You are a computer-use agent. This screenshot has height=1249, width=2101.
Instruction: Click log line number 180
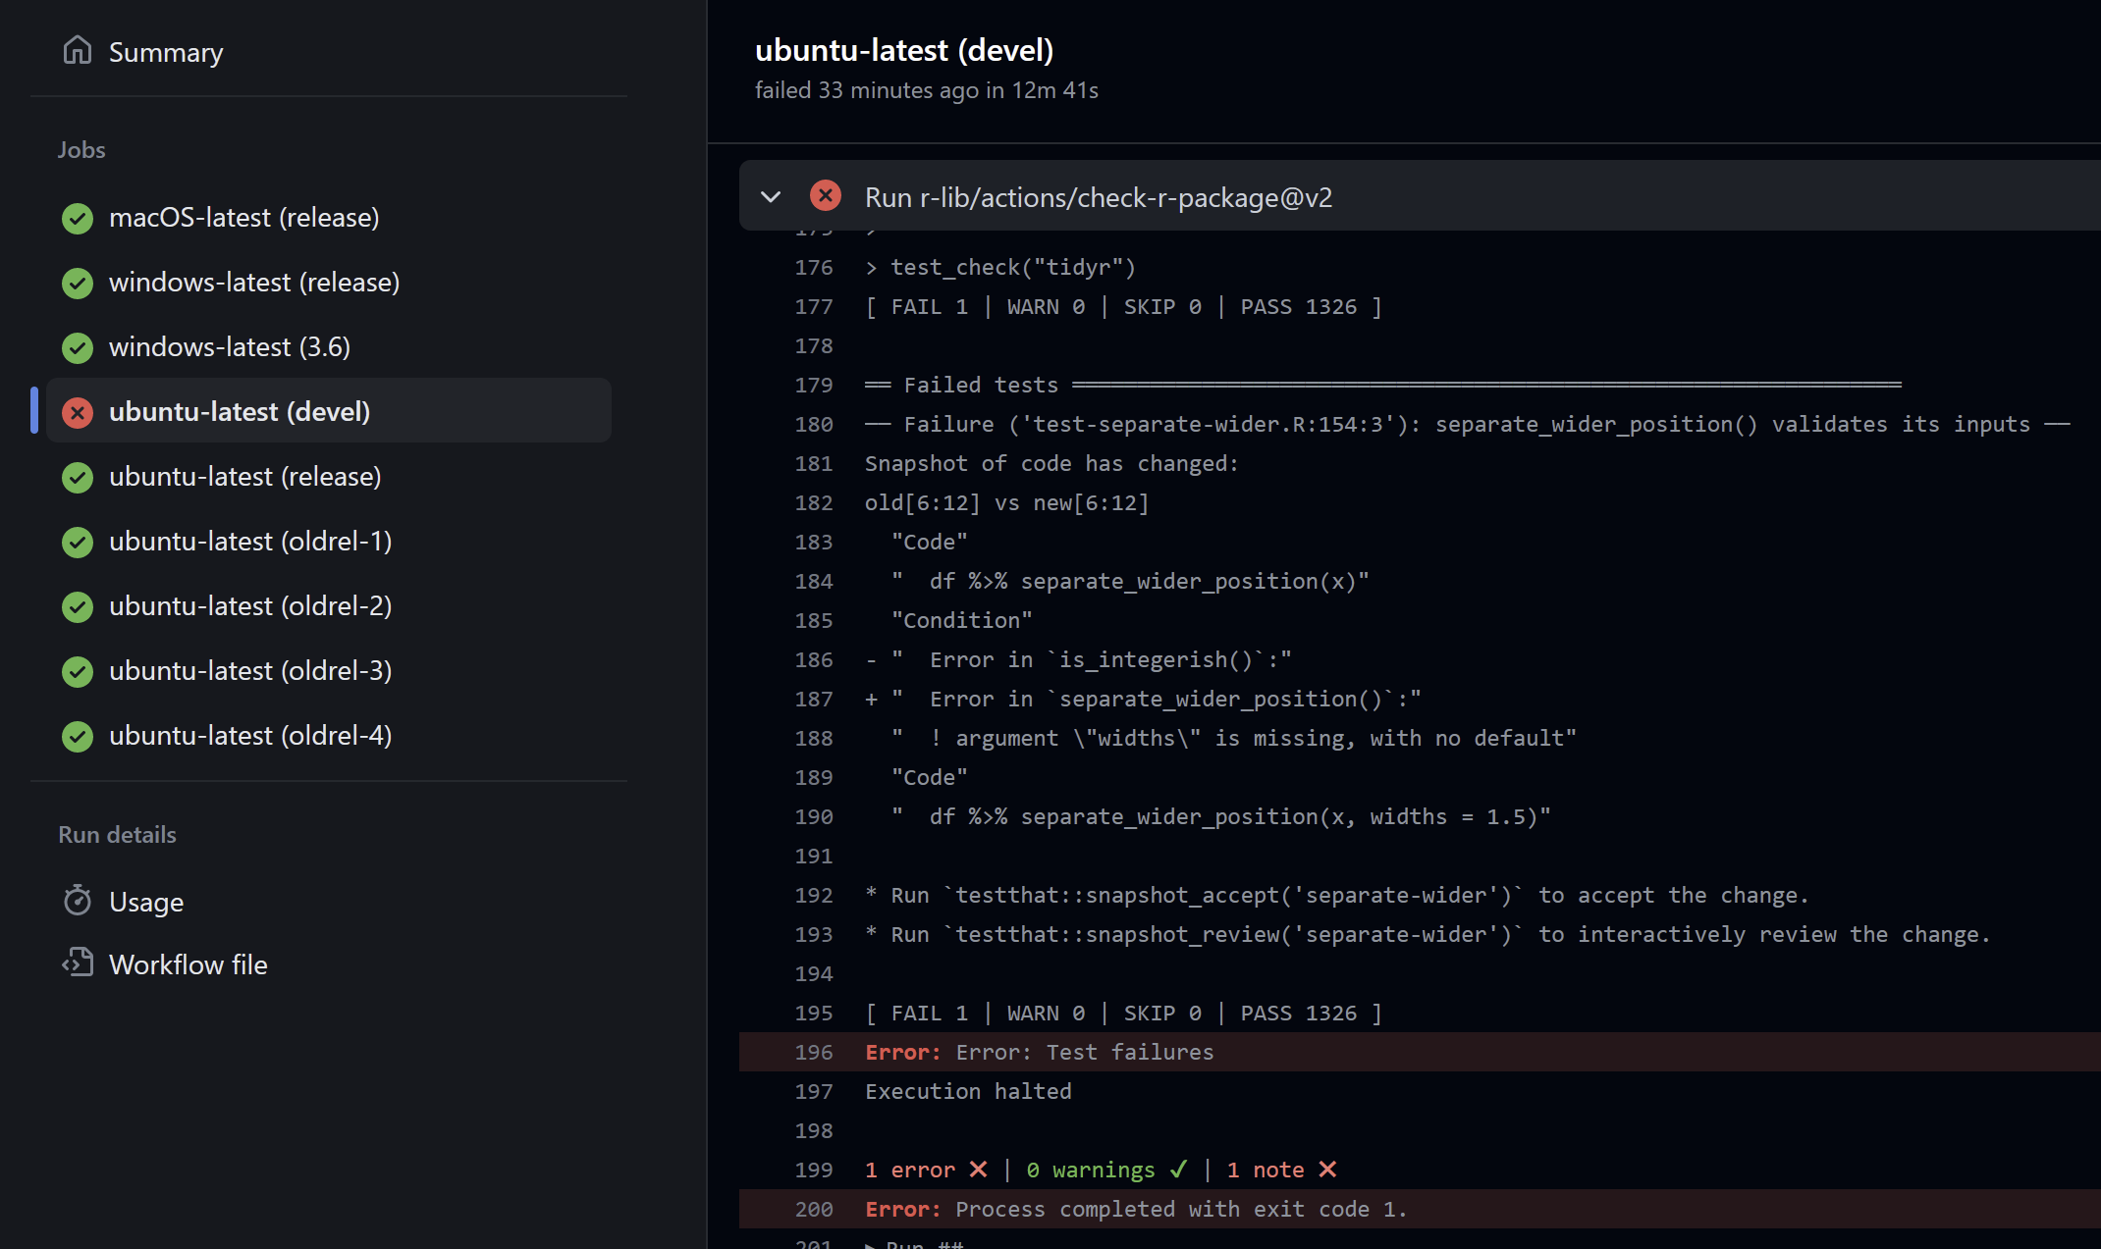[813, 424]
